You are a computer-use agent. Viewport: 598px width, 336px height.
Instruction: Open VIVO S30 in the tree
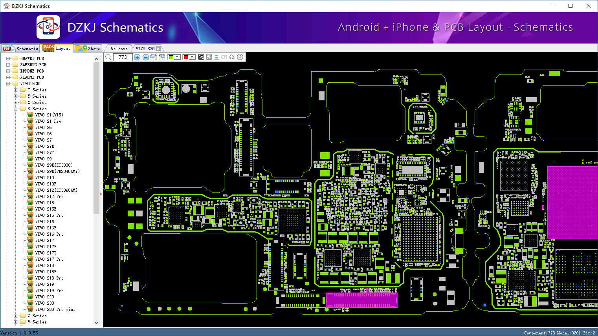point(45,303)
